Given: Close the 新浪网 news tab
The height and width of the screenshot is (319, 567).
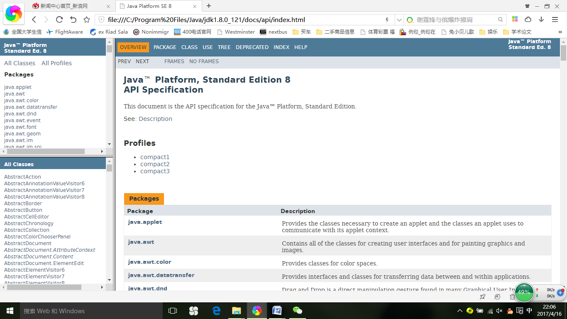Looking at the screenshot, I should (x=108, y=6).
